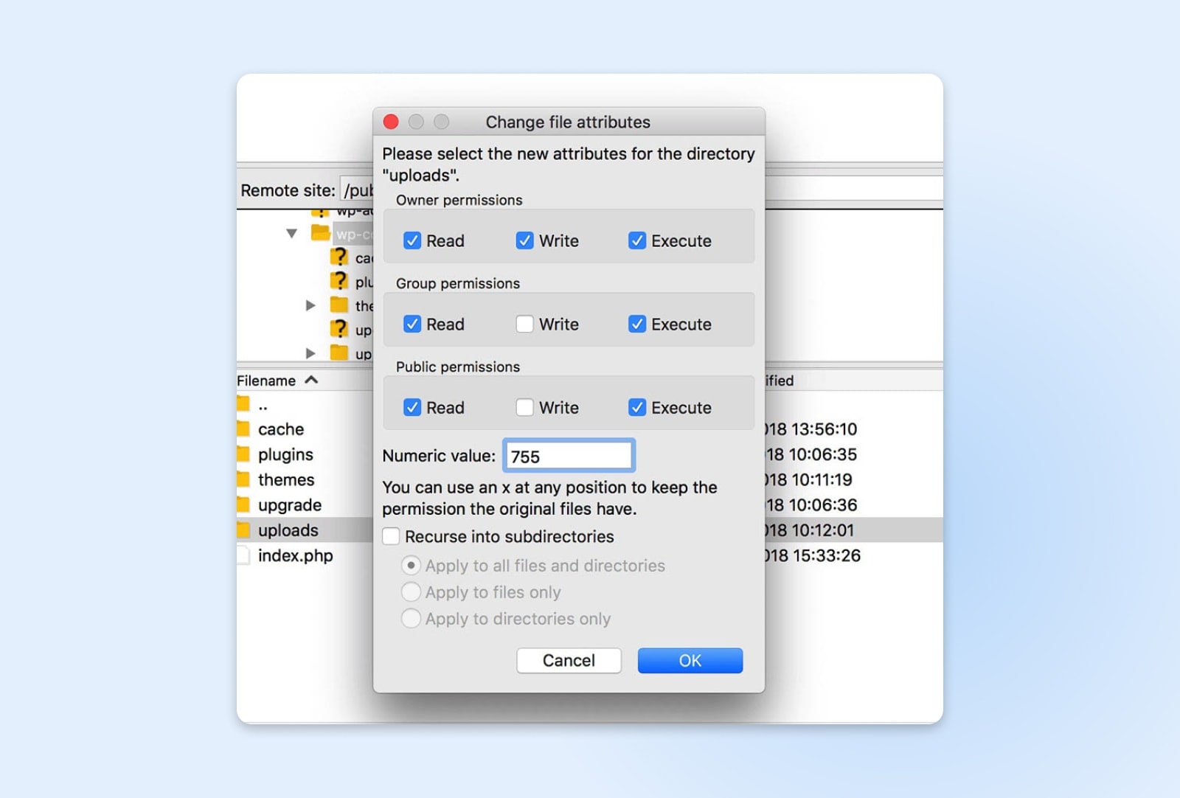
Task: Click the index.php file icon
Action: 243,555
